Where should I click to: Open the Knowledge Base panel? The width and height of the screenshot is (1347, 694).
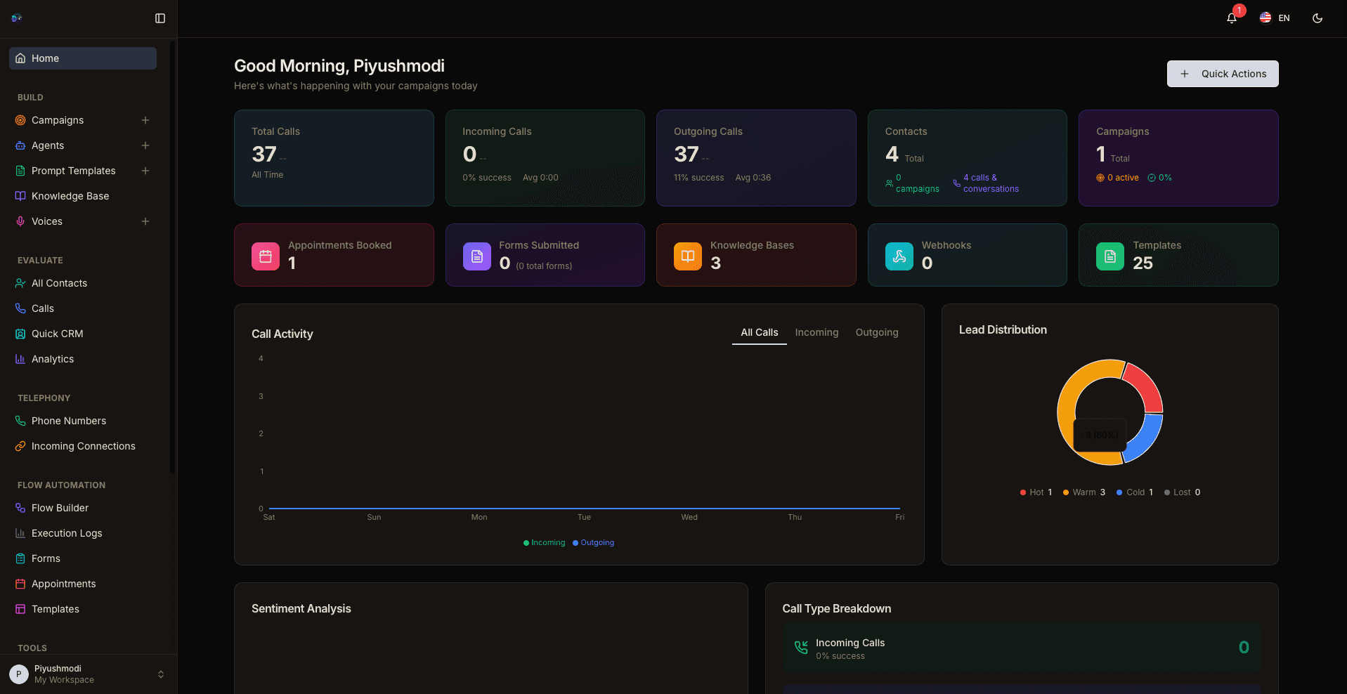click(70, 196)
